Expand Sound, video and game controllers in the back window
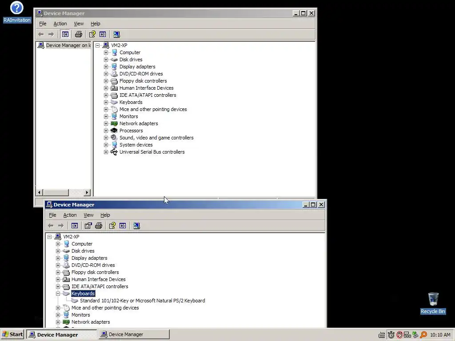The image size is (455, 341). [x=106, y=138]
